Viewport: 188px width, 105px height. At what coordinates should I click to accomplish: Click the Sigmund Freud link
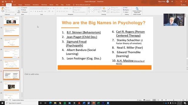click(x=76, y=43)
